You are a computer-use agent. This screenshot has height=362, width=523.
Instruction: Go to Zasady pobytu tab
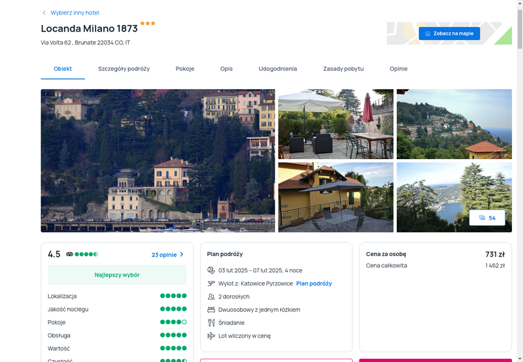click(343, 69)
